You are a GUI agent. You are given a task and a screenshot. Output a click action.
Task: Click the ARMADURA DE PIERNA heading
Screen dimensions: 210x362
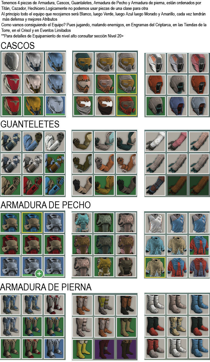[46, 287]
